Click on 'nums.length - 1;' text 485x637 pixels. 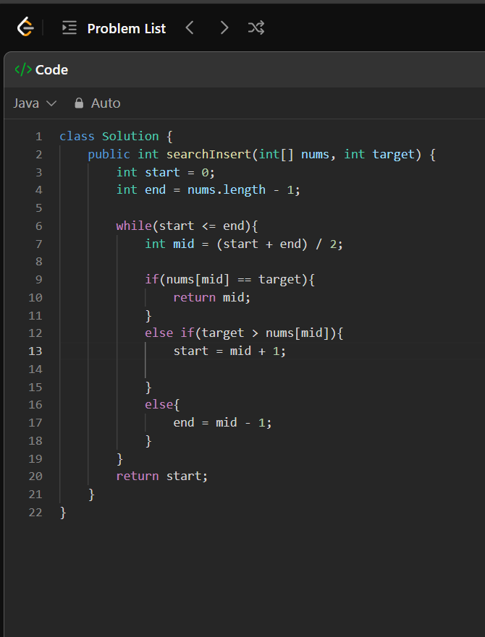point(244,189)
